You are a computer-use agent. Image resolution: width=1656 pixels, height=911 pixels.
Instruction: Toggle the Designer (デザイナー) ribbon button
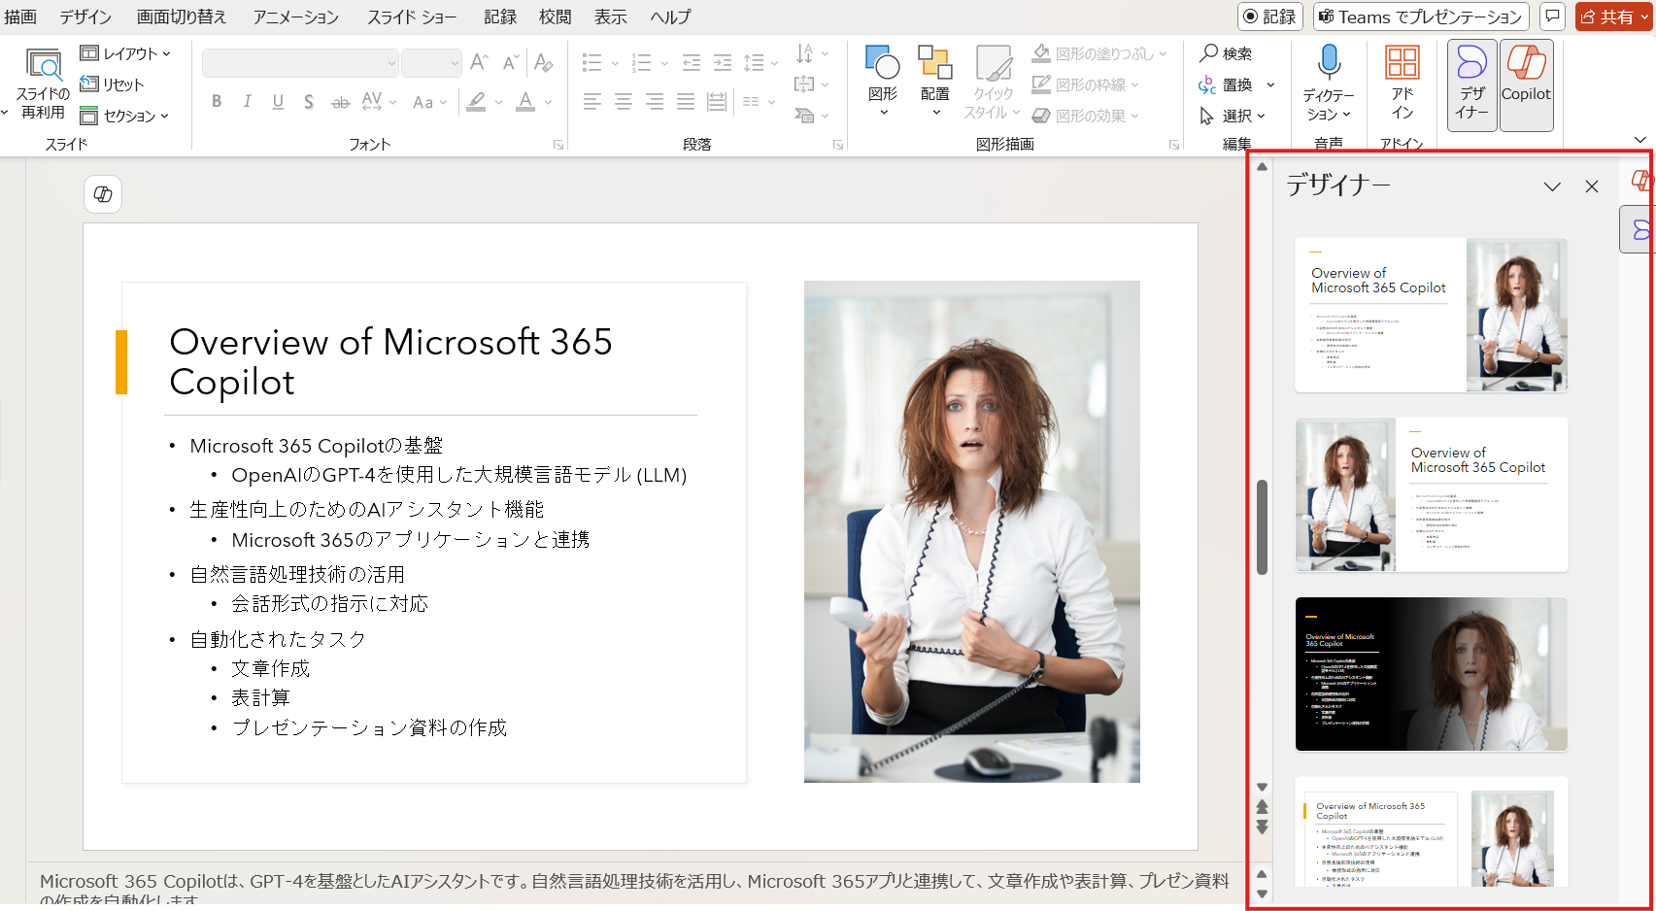coord(1471,85)
